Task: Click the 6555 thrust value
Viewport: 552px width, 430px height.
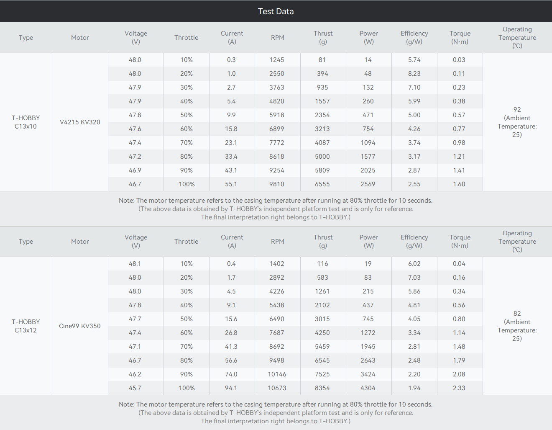Action: click(322, 184)
